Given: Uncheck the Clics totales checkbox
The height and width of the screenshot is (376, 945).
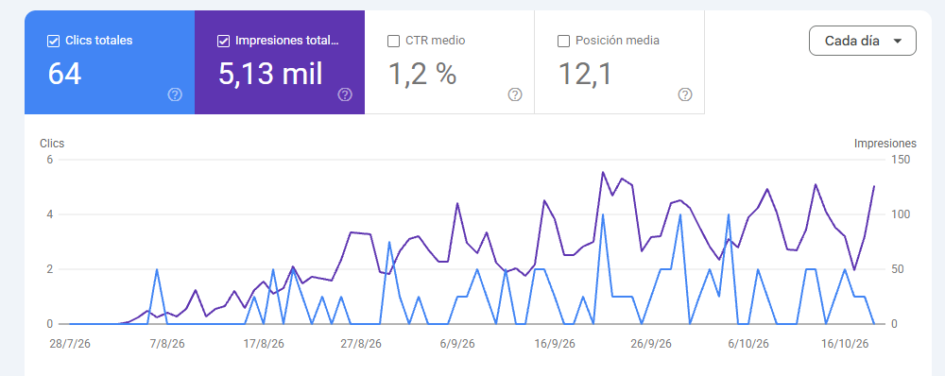Looking at the screenshot, I should (53, 41).
